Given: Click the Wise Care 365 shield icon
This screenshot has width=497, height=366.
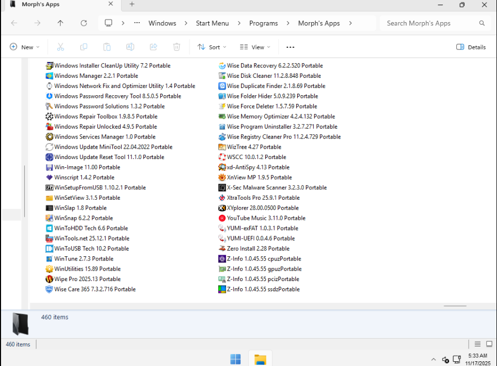Looking at the screenshot, I should (x=49, y=289).
